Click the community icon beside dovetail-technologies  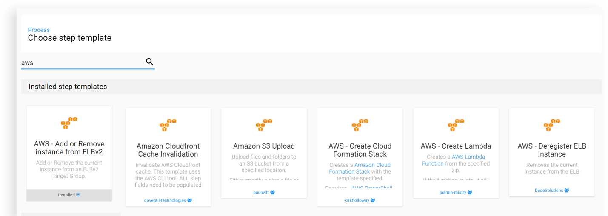190,200
